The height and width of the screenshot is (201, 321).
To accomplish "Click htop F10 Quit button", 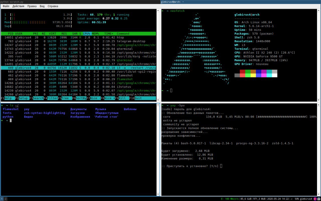I will 142,98.
